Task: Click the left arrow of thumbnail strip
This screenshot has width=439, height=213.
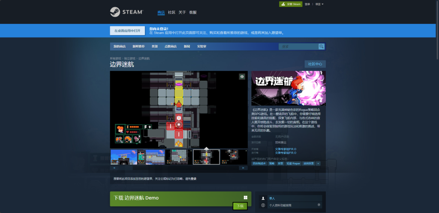Action: 114,168
